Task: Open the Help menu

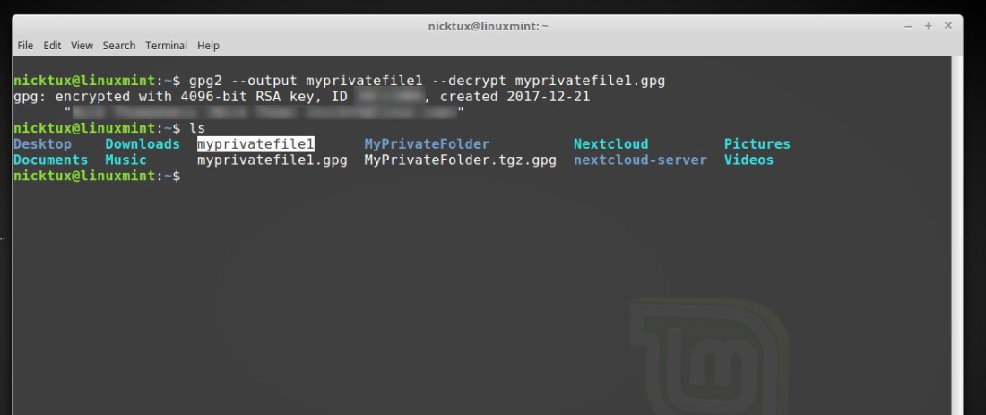Action: [208, 46]
